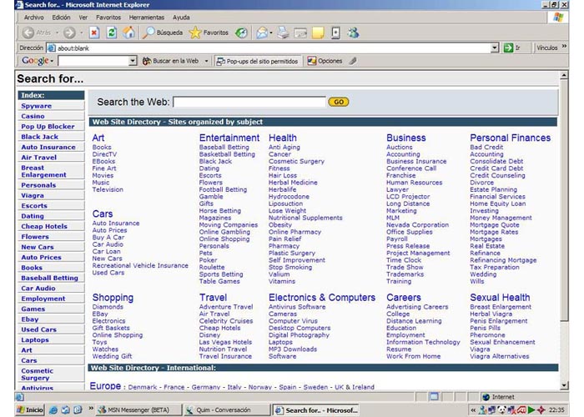Click the Home icon in toolbar
This screenshot has width=584, height=417.
click(128, 33)
